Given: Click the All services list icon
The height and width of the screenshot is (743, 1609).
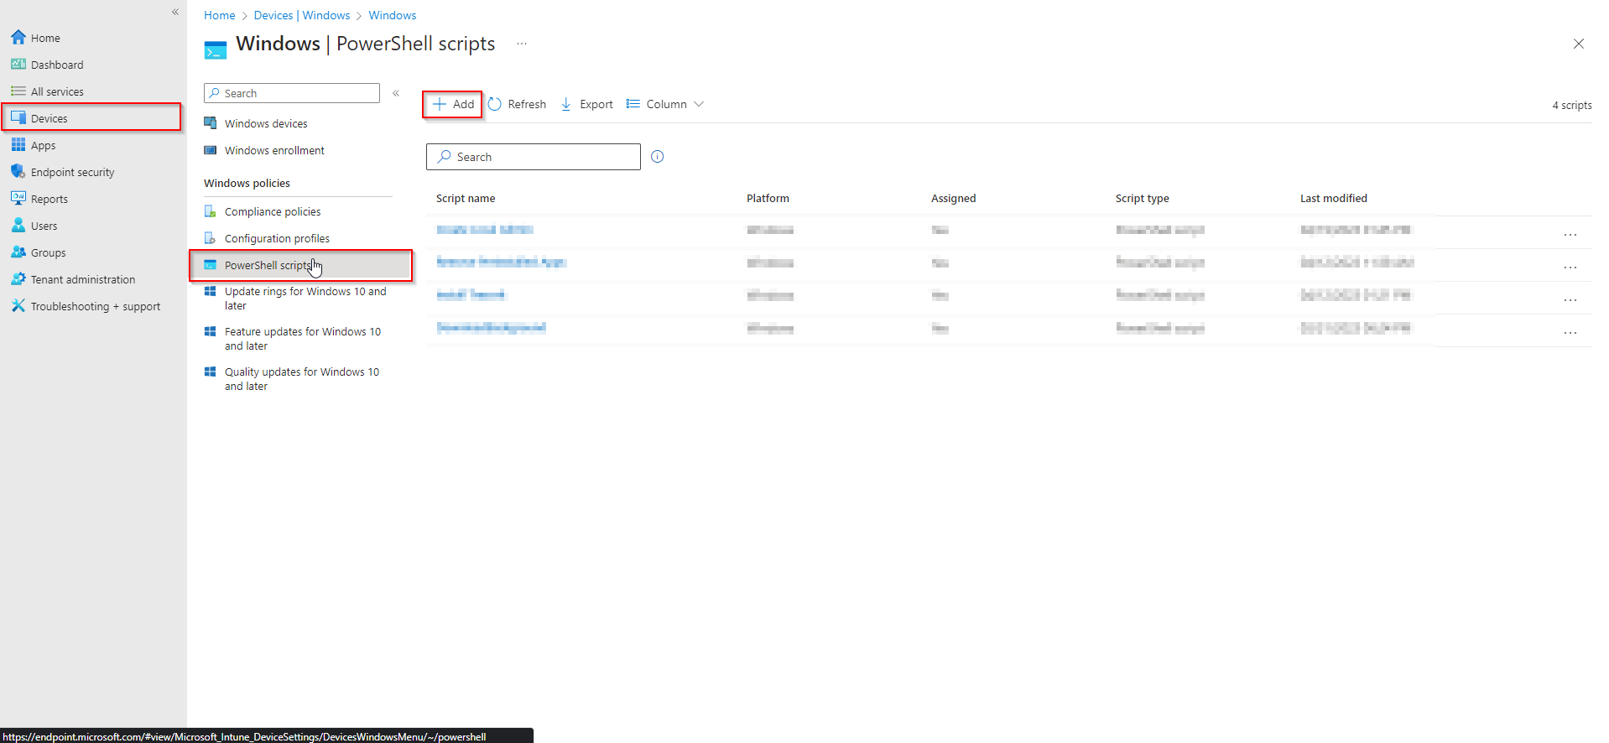Looking at the screenshot, I should tap(18, 91).
